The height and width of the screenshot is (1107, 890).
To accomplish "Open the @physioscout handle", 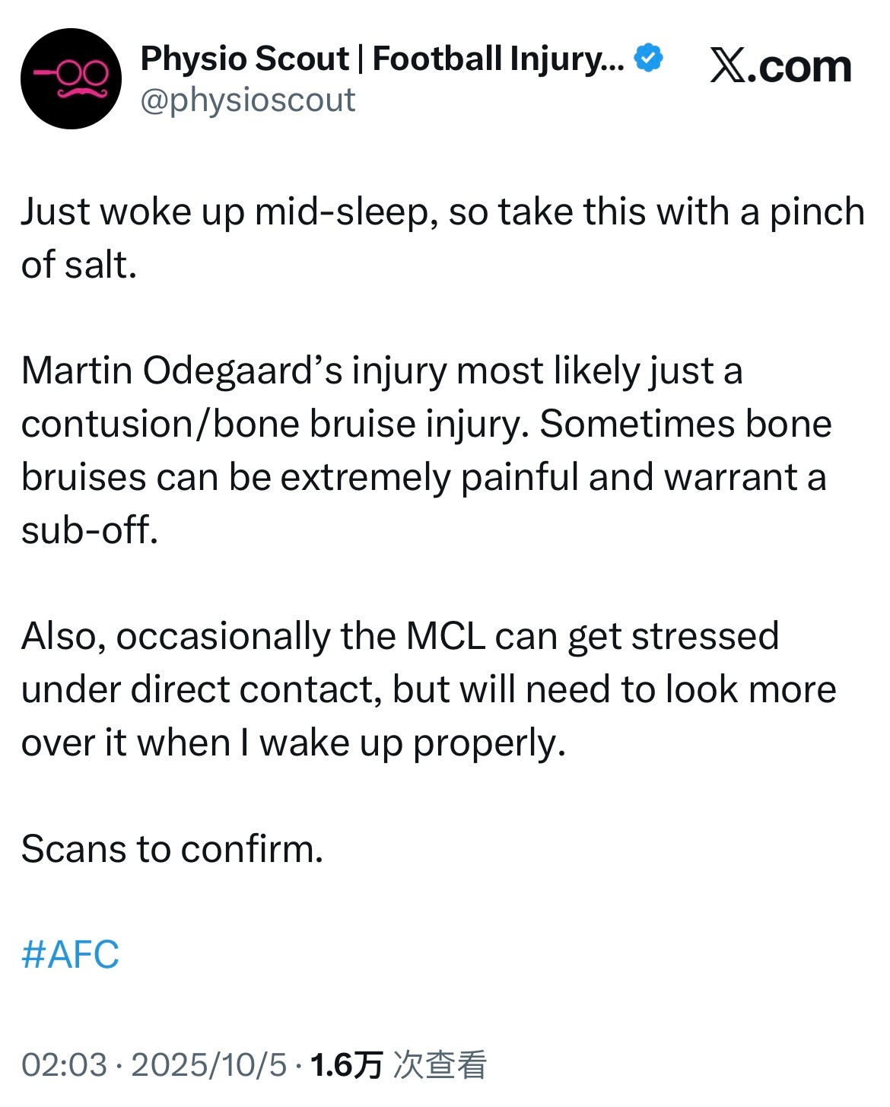I will 248,100.
